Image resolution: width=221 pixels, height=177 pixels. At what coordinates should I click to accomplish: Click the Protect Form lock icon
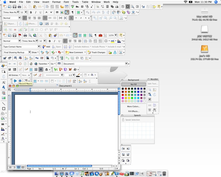[46, 69]
